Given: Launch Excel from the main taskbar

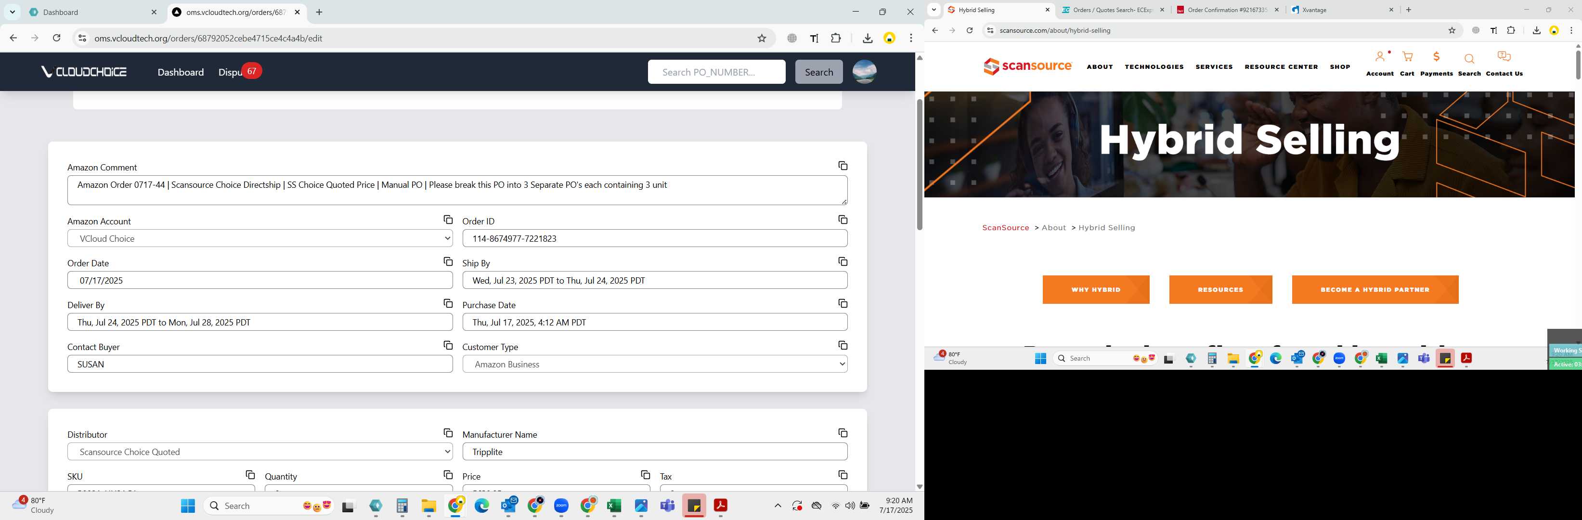Looking at the screenshot, I should (613, 505).
